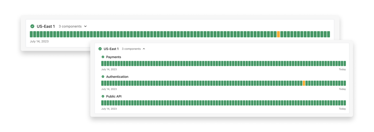Click the Payments status check icon

[x=103, y=57]
